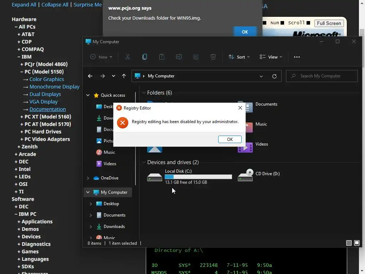The height and width of the screenshot is (274, 365).
Task: Go back with the left arrow
Action: click(x=90, y=76)
